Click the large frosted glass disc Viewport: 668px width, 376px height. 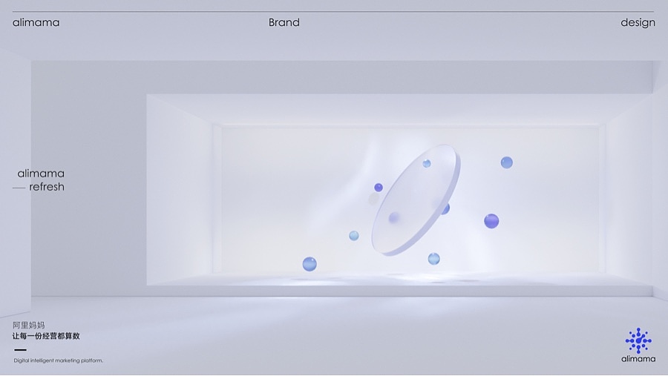tap(416, 199)
